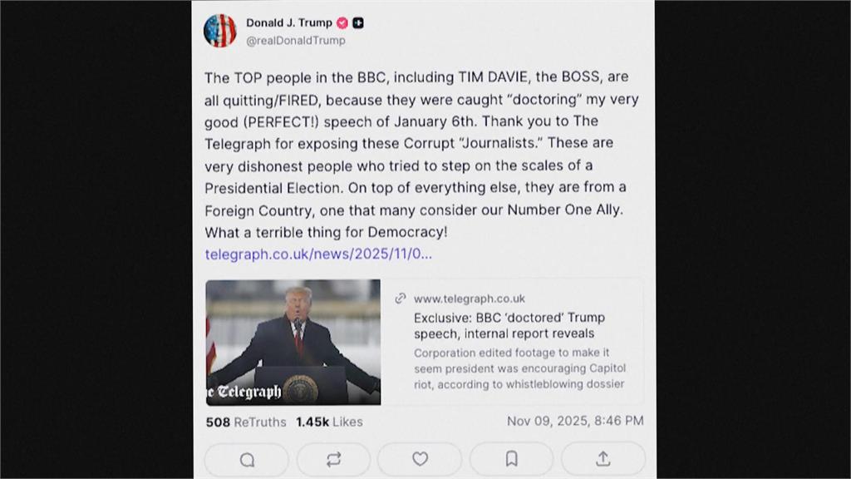Click the ReTruth arrows icon
This screenshot has width=851, height=479.
pyautogui.click(x=334, y=459)
